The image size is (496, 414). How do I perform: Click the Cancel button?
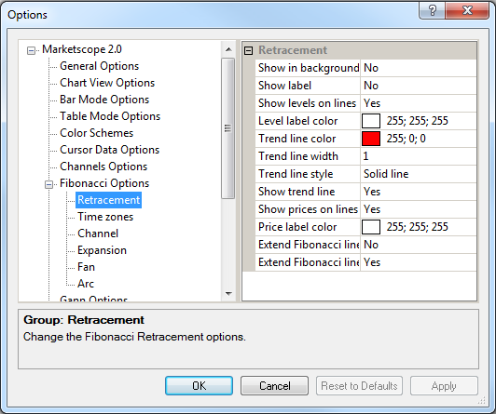point(274,385)
